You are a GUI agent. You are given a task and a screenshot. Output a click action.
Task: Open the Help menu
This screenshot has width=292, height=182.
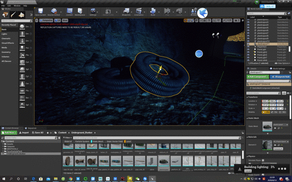tap(25, 6)
